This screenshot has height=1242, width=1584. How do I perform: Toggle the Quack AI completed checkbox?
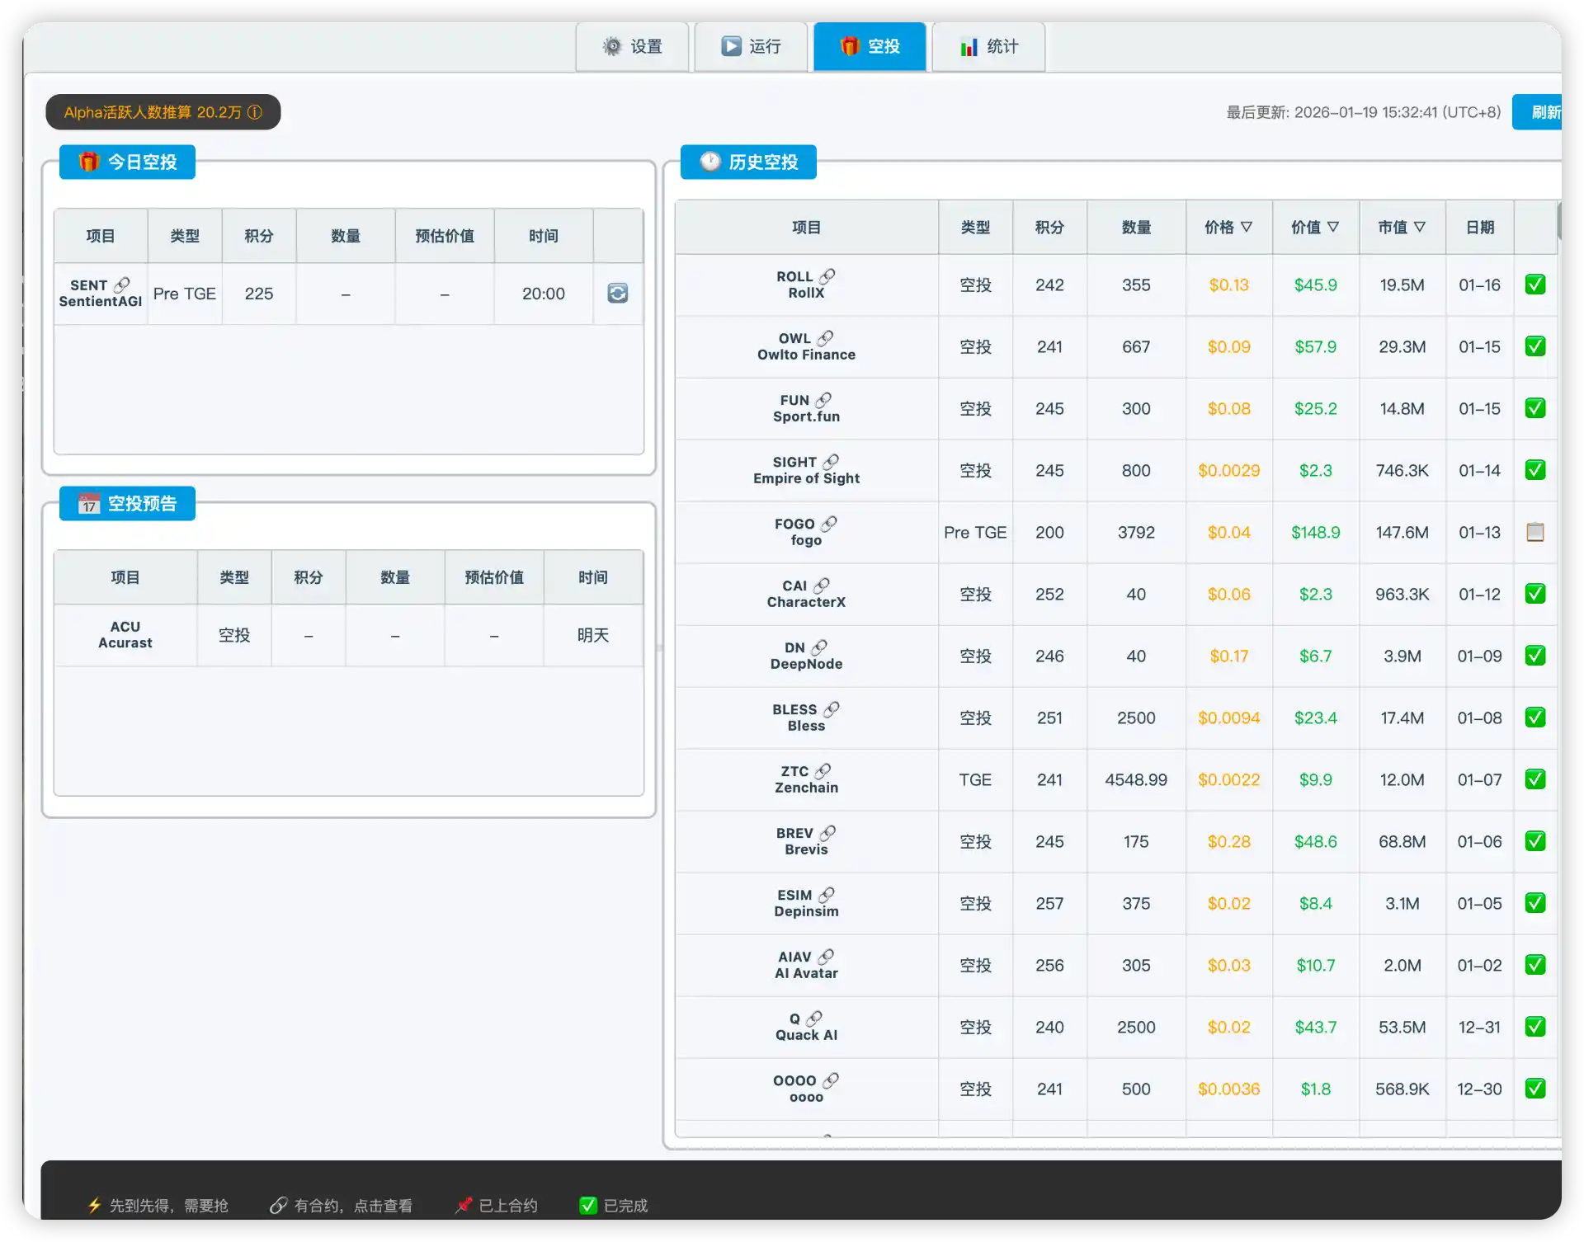[1534, 1027]
